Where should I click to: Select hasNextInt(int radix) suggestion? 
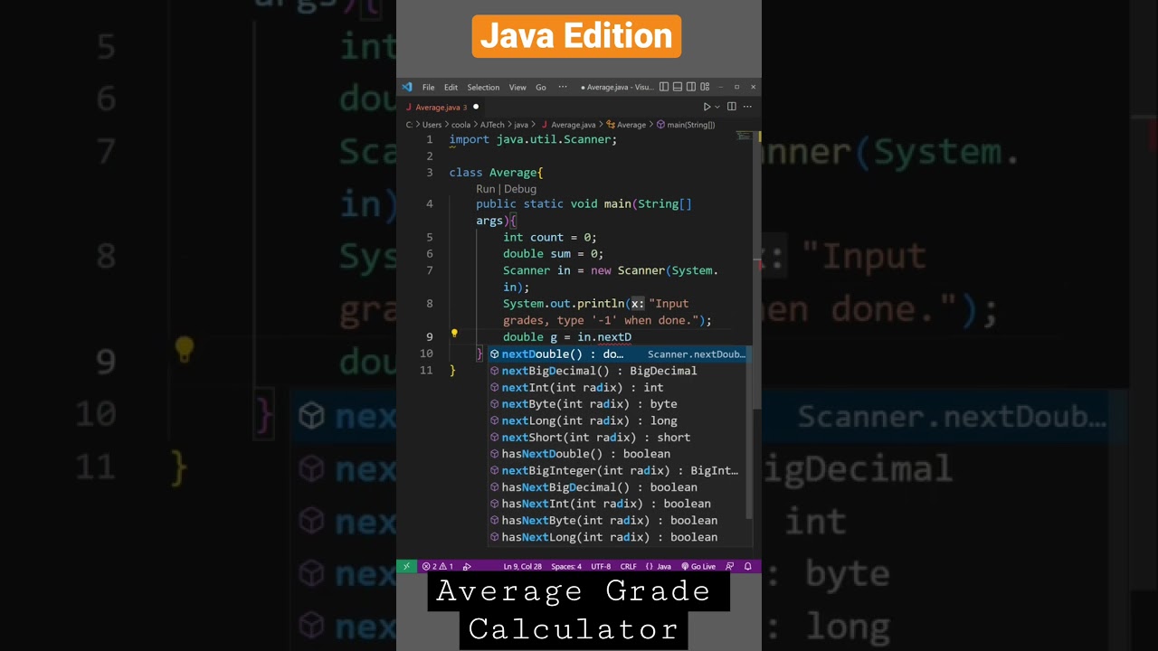tap(618, 504)
